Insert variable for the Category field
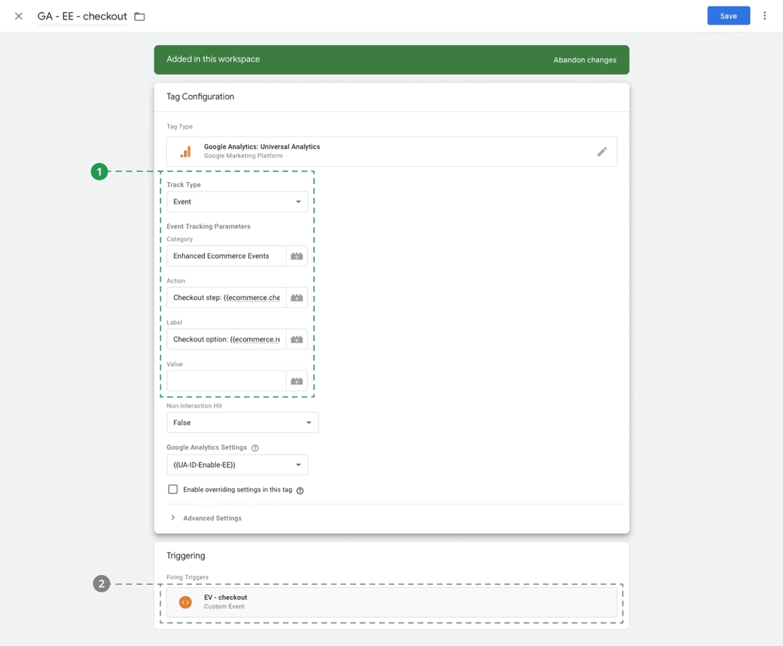This screenshot has height=646, width=783. click(297, 256)
